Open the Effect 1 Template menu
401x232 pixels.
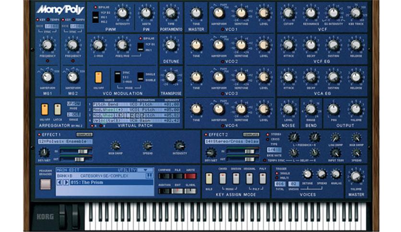(x=84, y=134)
